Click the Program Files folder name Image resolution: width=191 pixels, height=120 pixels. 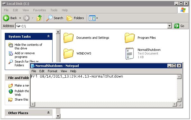[147, 38]
